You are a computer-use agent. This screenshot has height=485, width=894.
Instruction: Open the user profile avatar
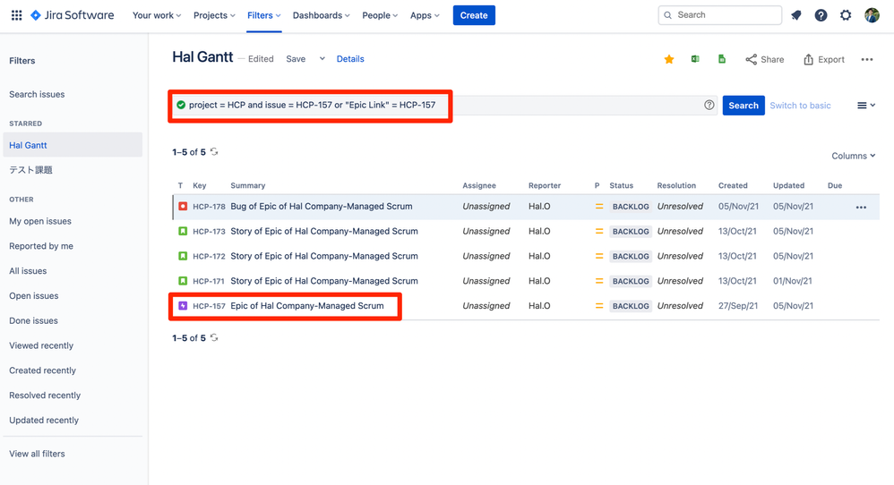[x=872, y=15]
